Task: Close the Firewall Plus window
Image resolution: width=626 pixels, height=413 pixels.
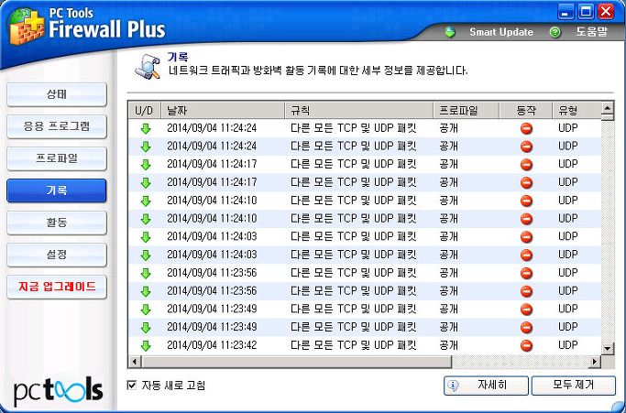Action: [606, 12]
